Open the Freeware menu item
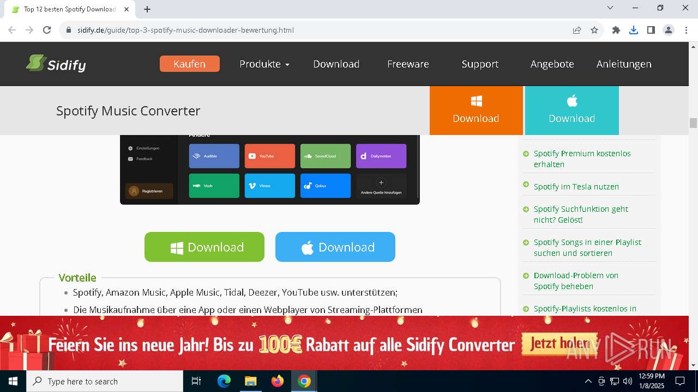Image resolution: width=698 pixels, height=392 pixels. coord(408,64)
